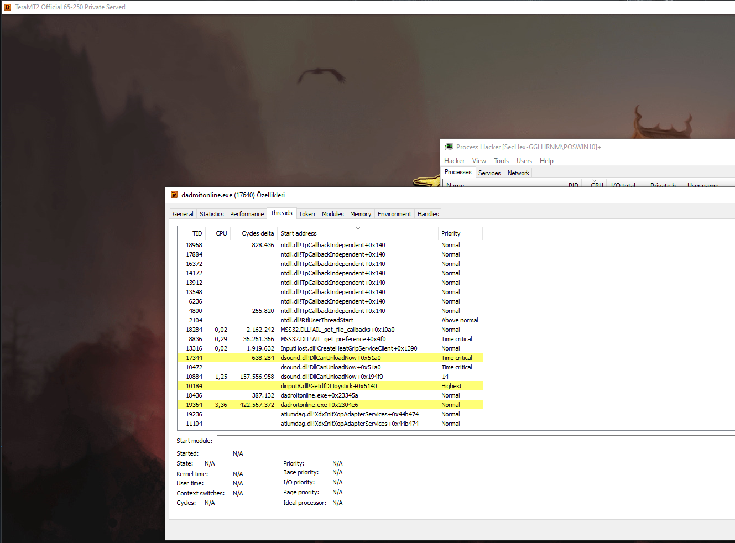Image resolution: width=735 pixels, height=543 pixels.
Task: Switch to the Processes tab in Process Hacker
Action: 458,172
